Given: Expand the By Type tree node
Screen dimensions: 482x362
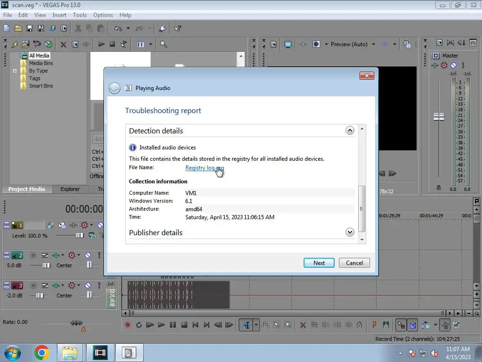Looking at the screenshot, I should 15,71.
